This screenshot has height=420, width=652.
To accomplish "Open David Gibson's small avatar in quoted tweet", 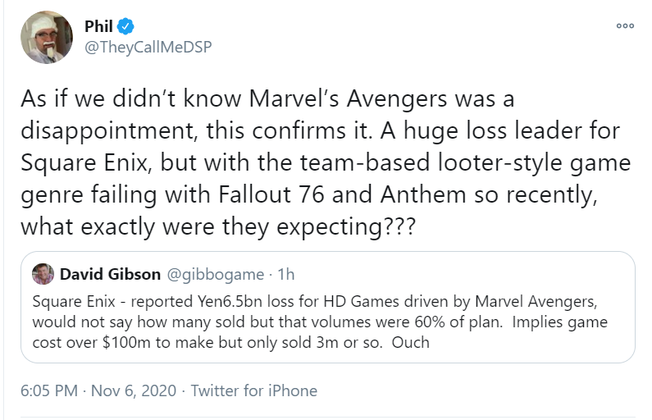I will [x=43, y=274].
